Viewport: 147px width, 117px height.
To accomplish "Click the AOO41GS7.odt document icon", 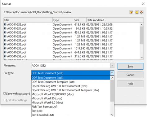I will (x=5, y=40).
